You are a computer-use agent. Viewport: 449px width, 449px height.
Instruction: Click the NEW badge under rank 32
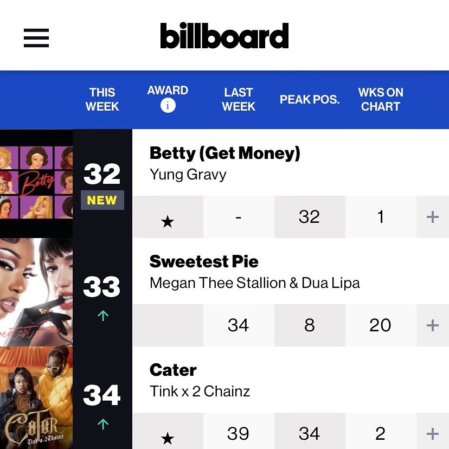102,200
